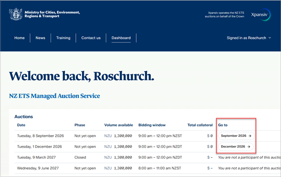Click the Bidding window column header
The height and width of the screenshot is (177, 281).
pos(152,125)
